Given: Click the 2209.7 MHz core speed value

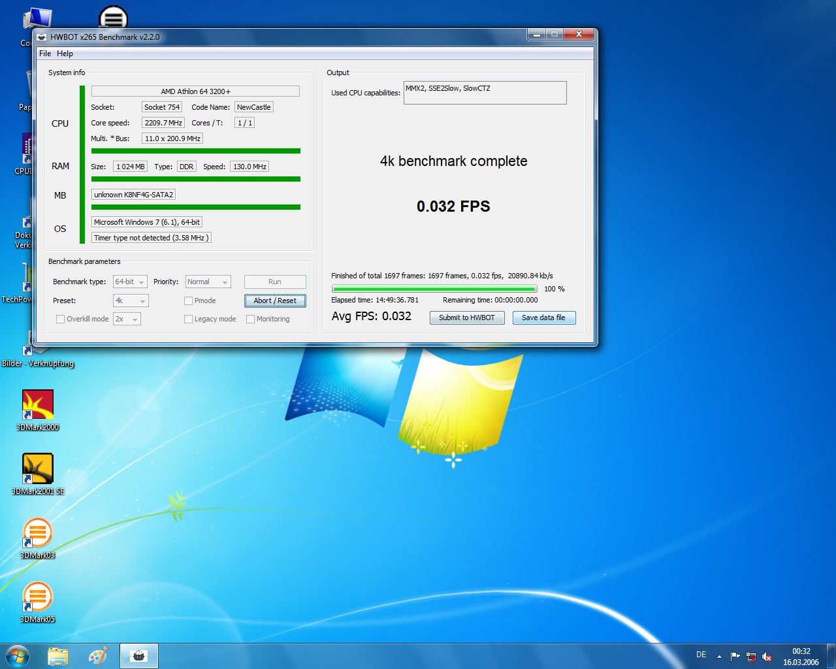Looking at the screenshot, I should pos(163,123).
